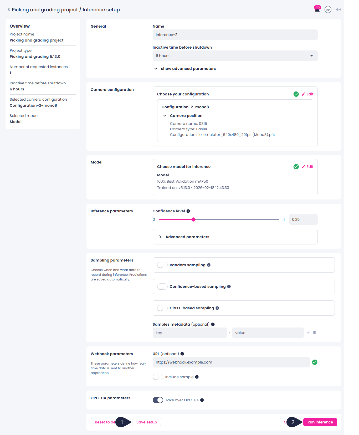The image size is (359, 435).
Task: Open the notifications bell icon
Action: pos(317,9)
